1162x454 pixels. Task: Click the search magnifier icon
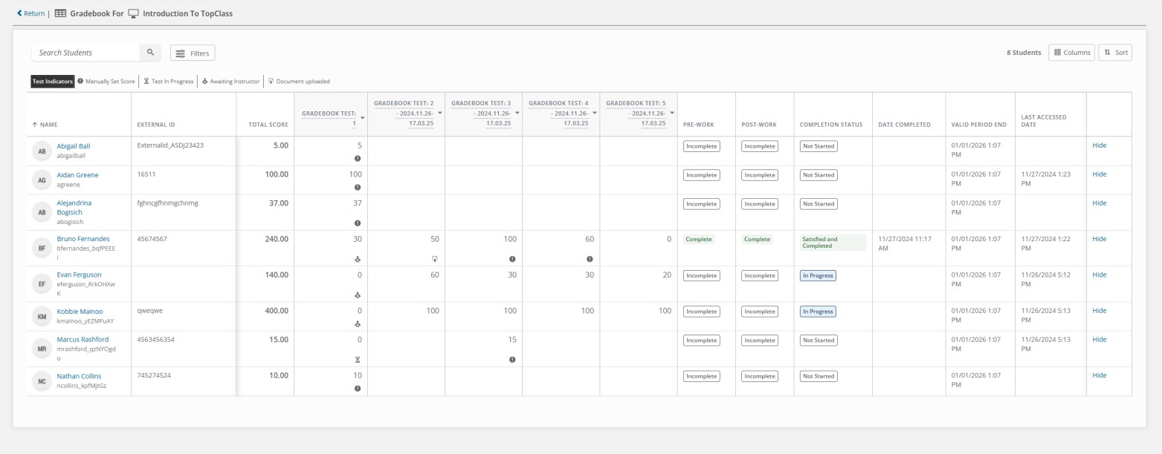[x=150, y=53]
